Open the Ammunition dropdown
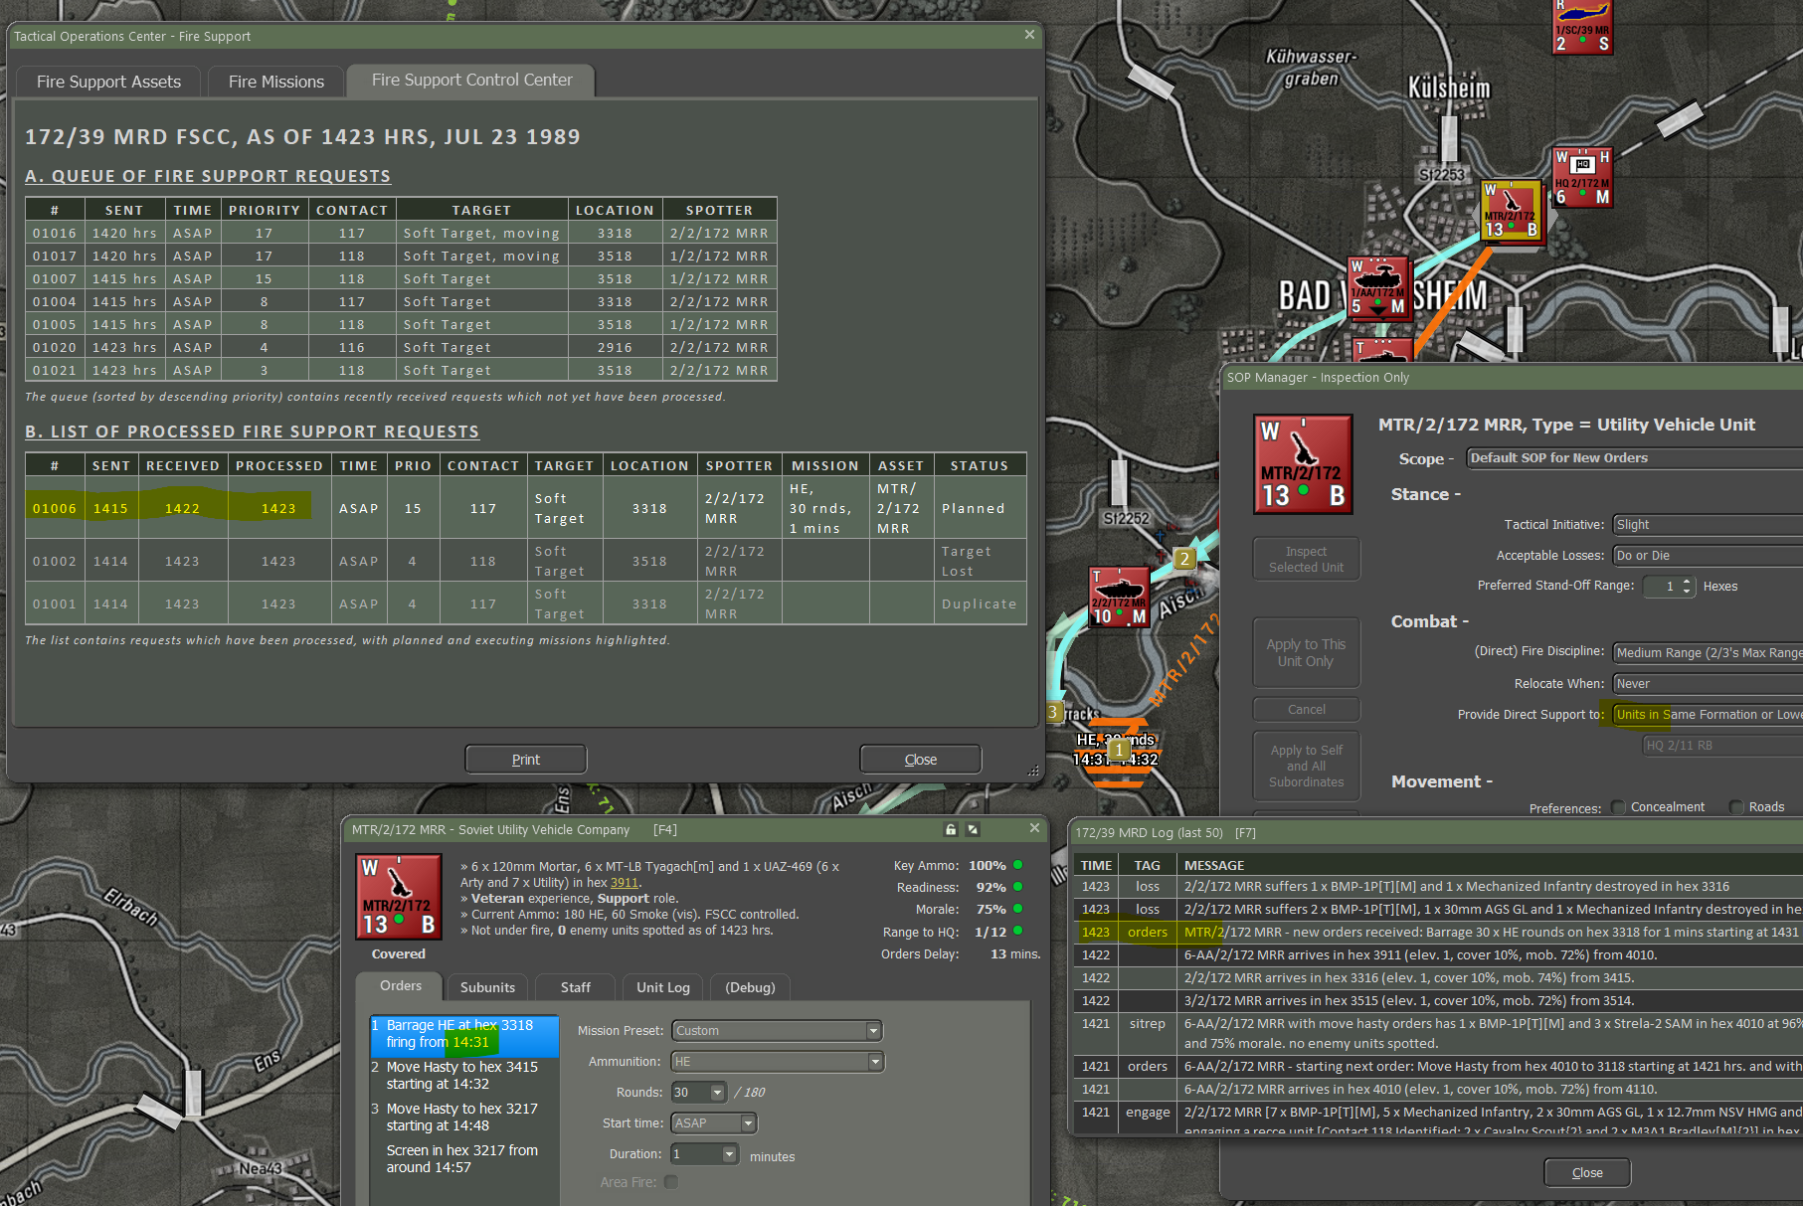 click(777, 1062)
